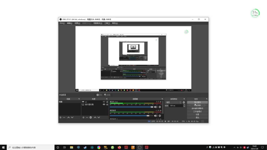
Task: Click the 工作室模式 button
Action: pos(197,111)
